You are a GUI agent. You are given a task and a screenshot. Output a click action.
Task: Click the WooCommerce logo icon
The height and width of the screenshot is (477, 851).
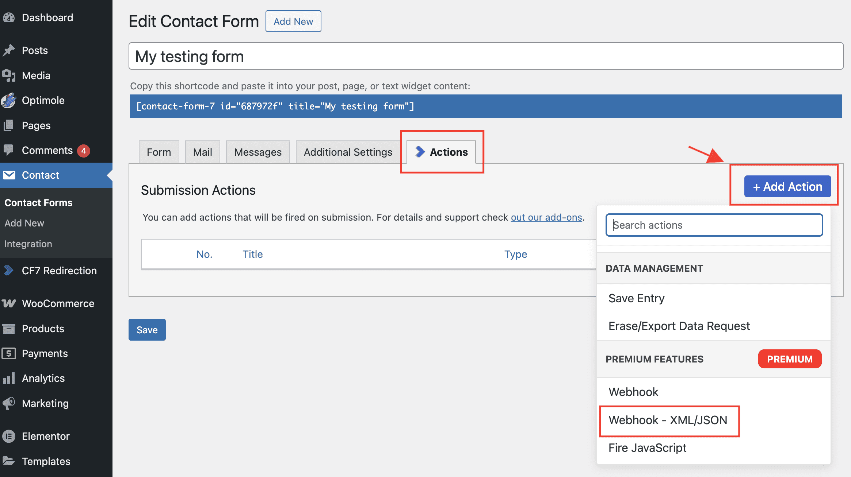[x=9, y=303]
